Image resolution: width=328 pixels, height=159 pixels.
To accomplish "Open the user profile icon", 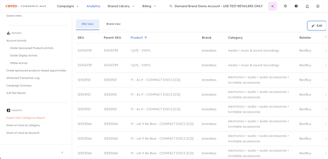I will (318, 6).
